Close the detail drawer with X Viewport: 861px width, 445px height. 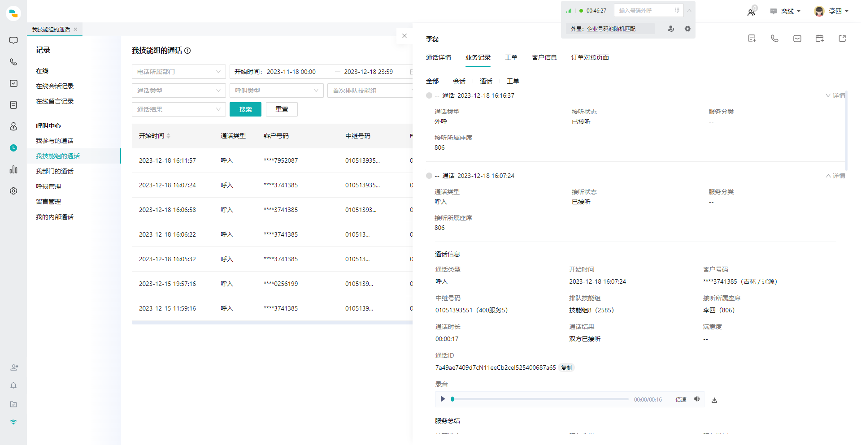[404, 36]
